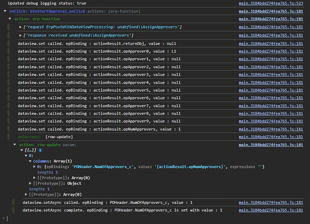Viewport: 310px width, 224px height.
Task: Select the actionResult.returnObj null log line
Action: click(x=97, y=44)
